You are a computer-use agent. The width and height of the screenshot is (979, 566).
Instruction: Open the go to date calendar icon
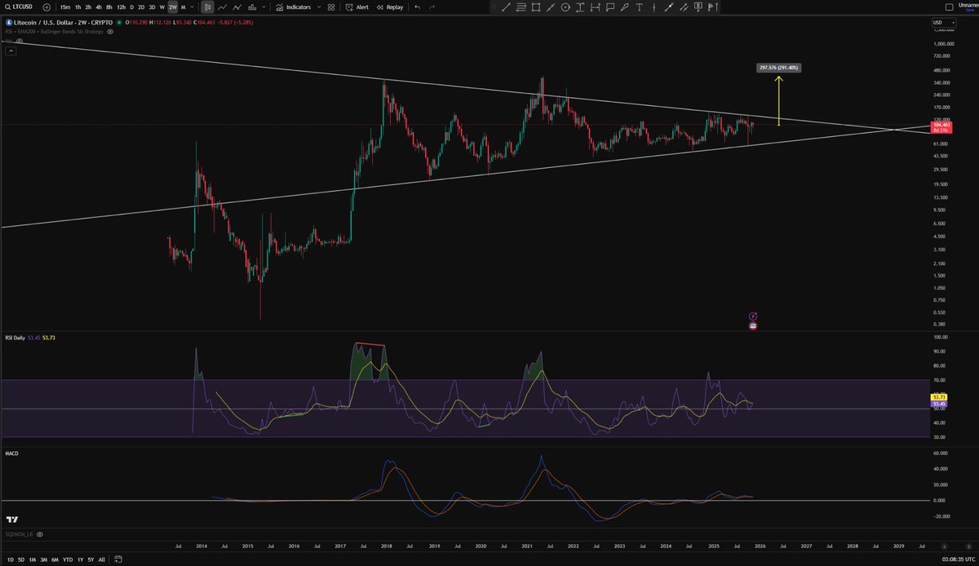point(117,559)
